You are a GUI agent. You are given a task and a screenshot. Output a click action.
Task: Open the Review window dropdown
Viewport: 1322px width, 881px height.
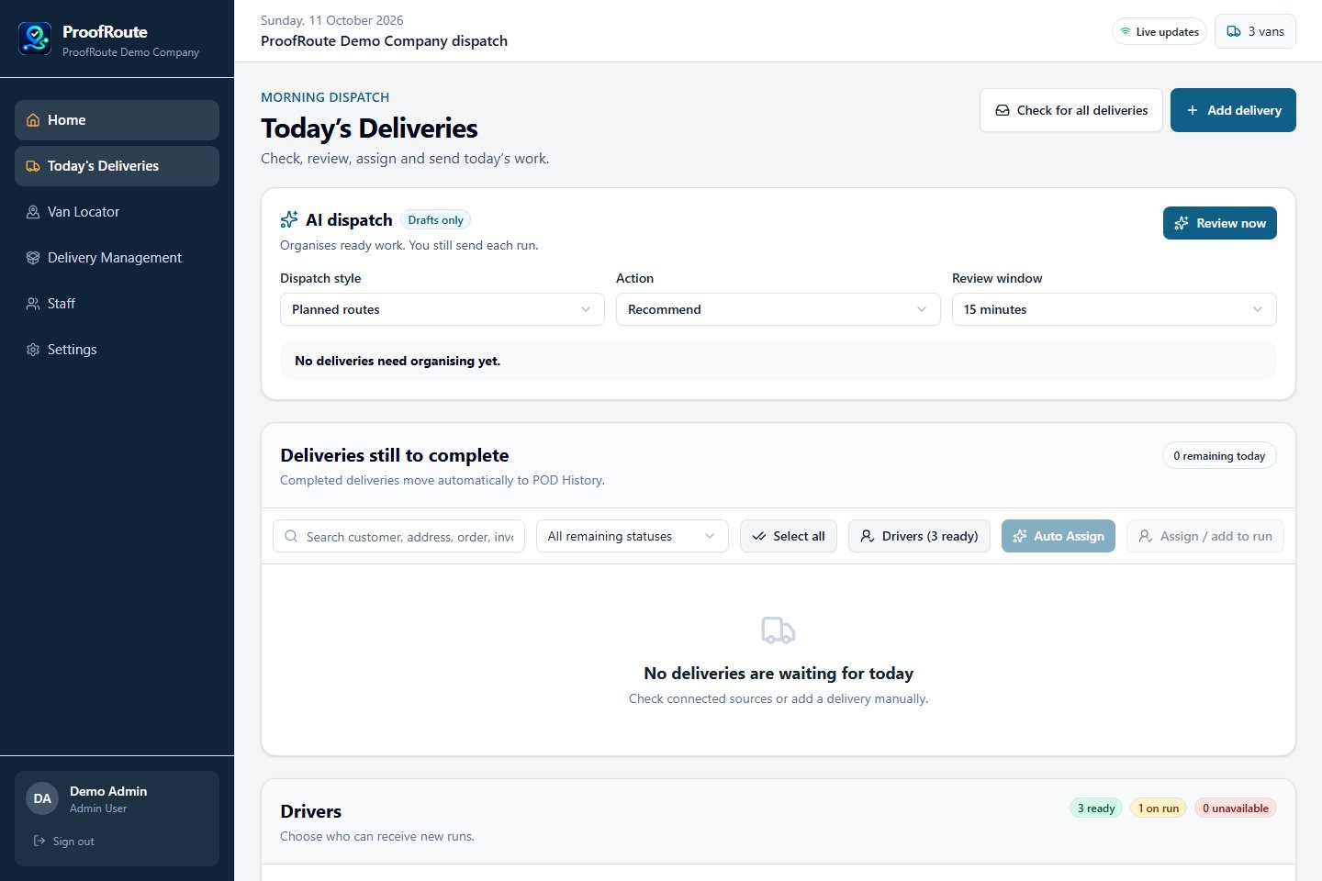pos(1115,309)
